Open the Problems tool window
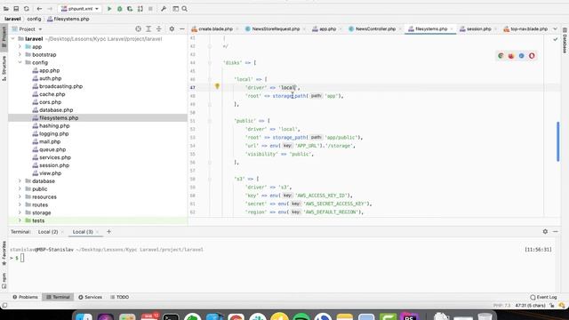569x320 pixels. [25, 297]
